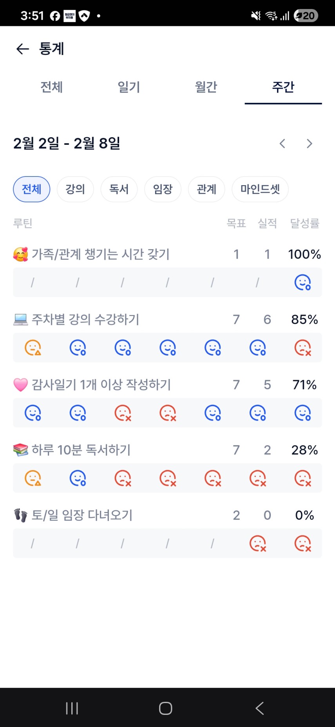335x727 pixels.
Task: Filter routines by 독서 chip
Action: click(119, 189)
